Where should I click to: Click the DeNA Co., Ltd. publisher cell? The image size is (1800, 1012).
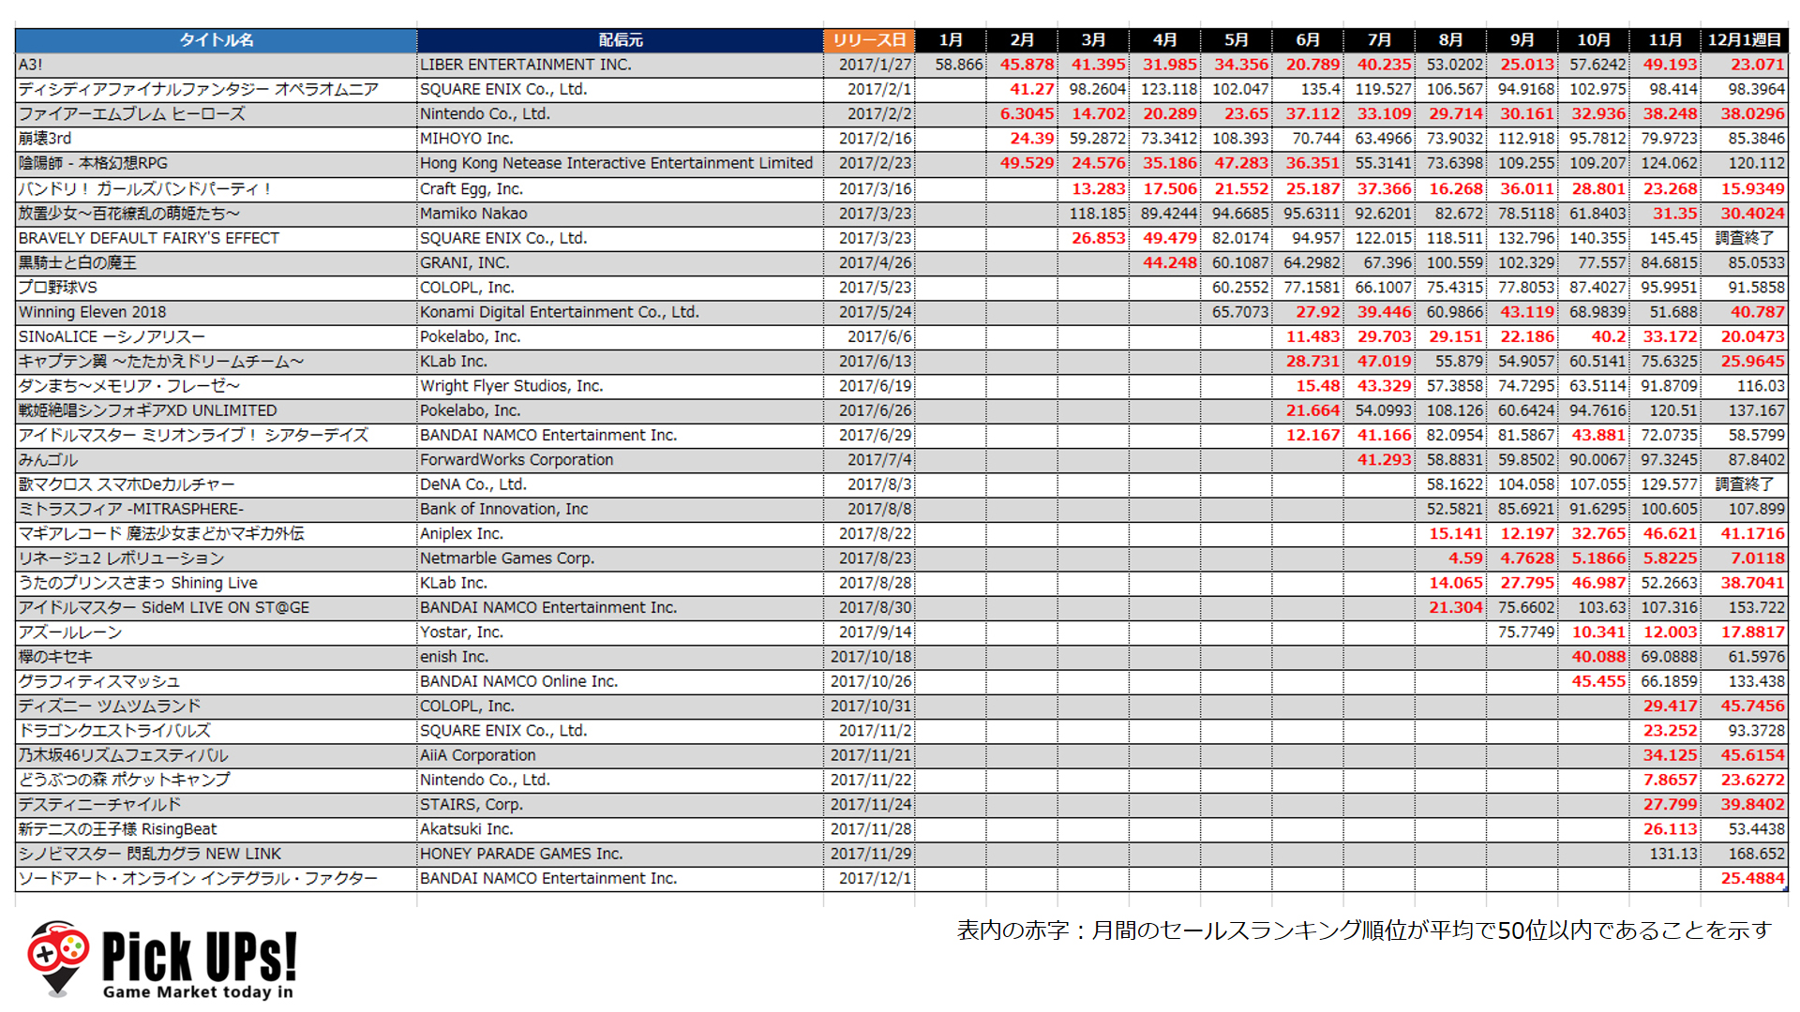621,484
